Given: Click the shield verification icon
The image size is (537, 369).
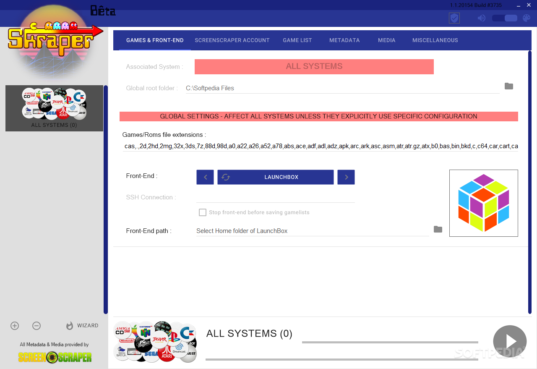Looking at the screenshot, I should (x=454, y=18).
